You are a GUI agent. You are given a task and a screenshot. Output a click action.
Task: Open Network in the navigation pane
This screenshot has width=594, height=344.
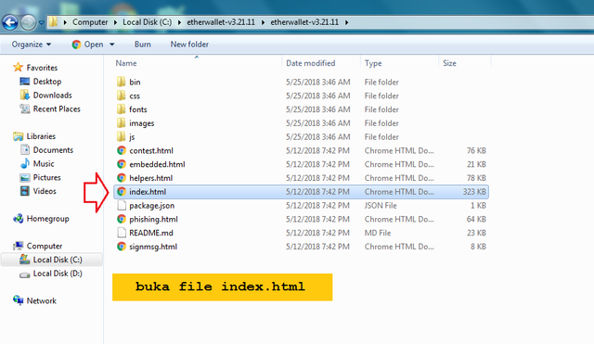click(x=41, y=300)
